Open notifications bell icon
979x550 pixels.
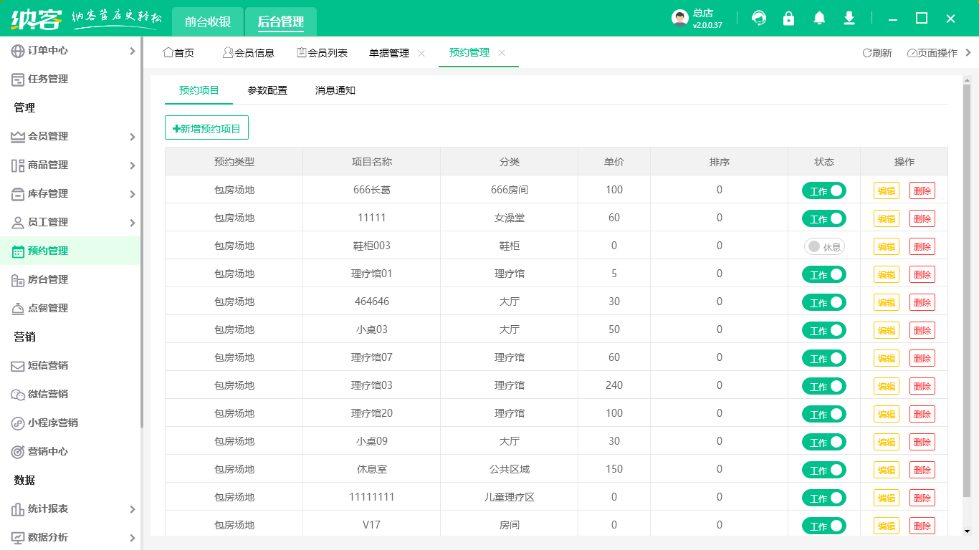point(819,19)
